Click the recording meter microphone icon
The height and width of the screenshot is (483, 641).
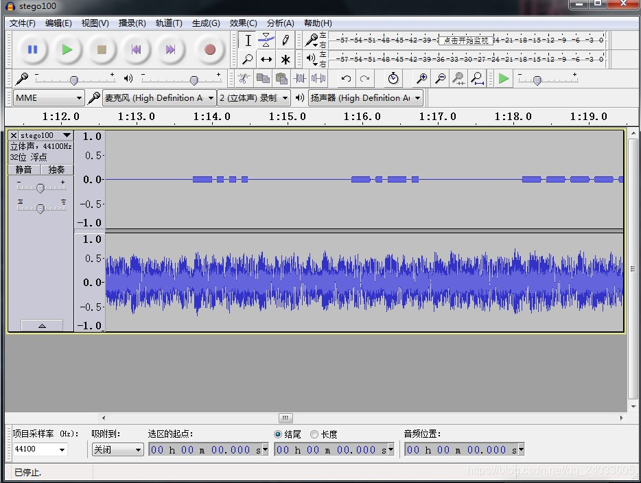tap(312, 40)
